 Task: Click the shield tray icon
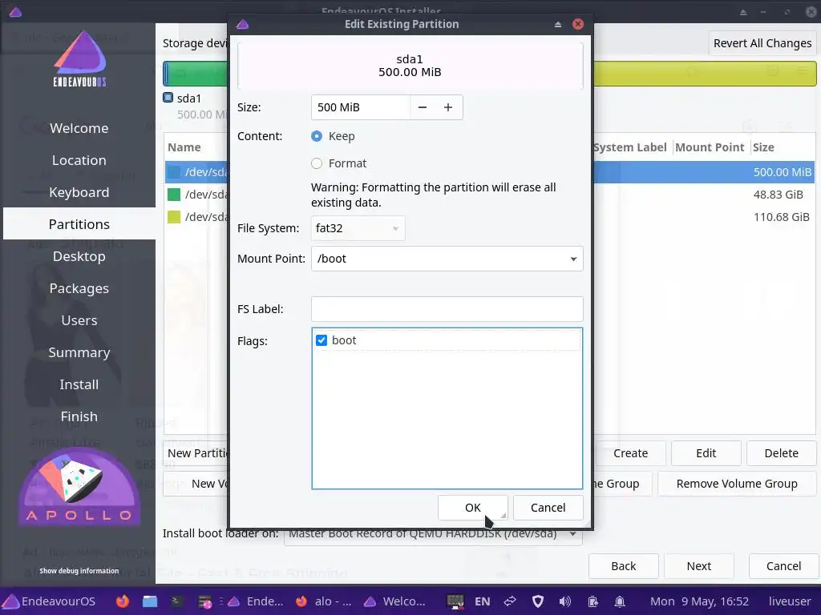(x=538, y=601)
